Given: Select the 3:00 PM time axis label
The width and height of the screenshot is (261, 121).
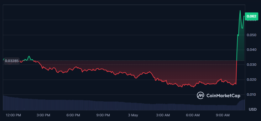Looking at the screenshot, I should 43,115.
